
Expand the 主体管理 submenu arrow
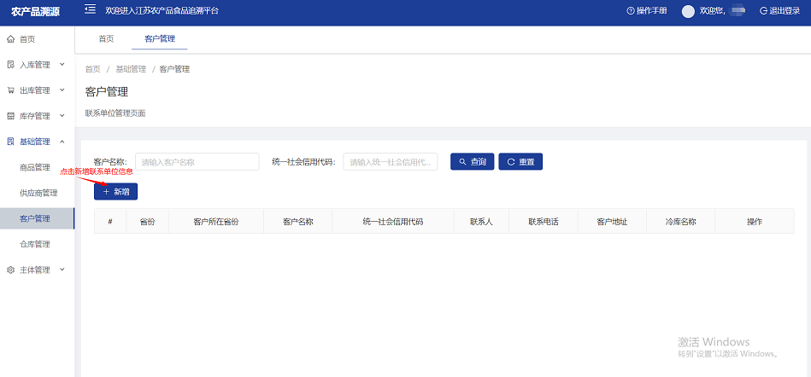click(62, 270)
